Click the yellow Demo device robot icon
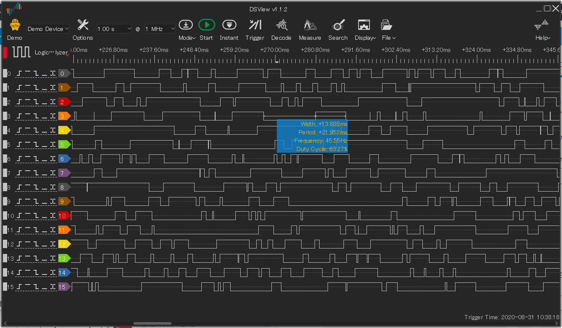 (x=14, y=25)
